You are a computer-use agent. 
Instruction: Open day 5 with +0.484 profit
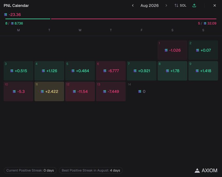click(80, 71)
